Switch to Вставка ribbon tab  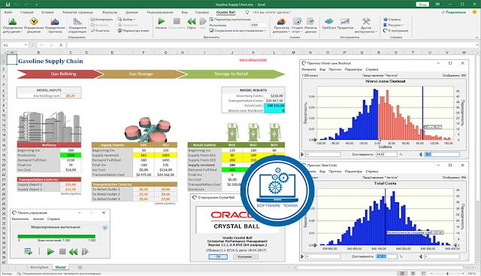click(x=47, y=12)
